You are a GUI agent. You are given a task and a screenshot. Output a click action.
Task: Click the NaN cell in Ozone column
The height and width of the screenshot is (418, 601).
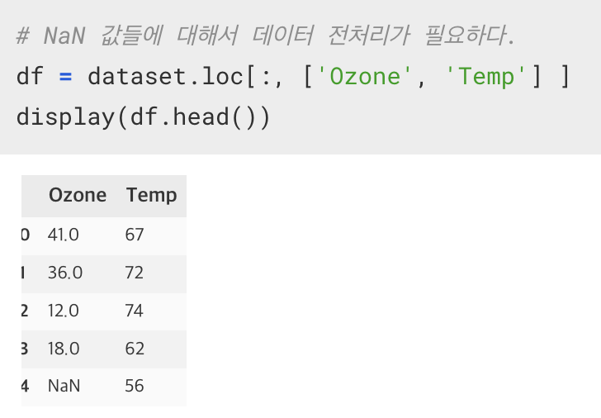point(64,386)
